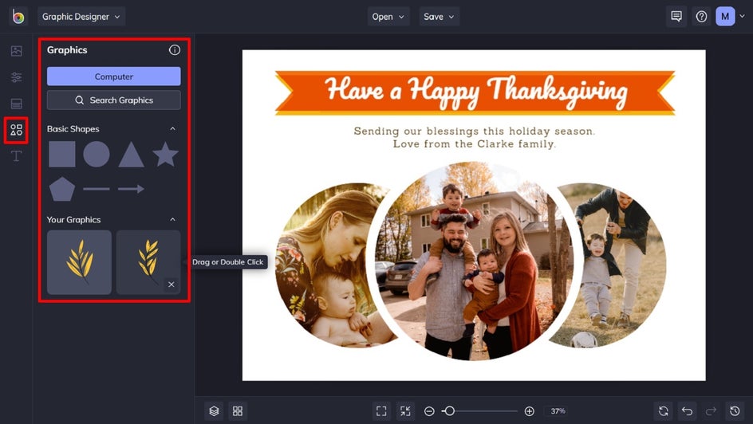The width and height of the screenshot is (753, 424).
Task: Open the feedback chat icon
Action: pos(676,17)
